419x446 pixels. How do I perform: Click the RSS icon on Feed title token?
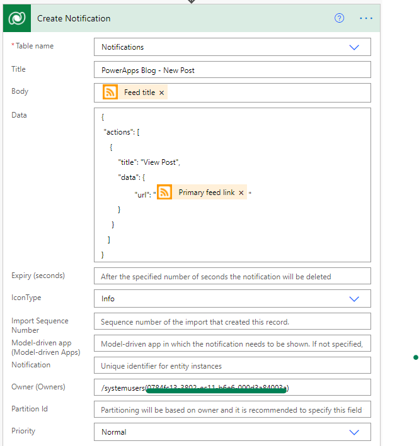click(110, 92)
